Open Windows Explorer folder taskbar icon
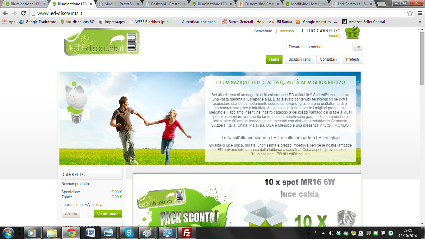The height and width of the screenshot is (239, 425). [x=52, y=233]
